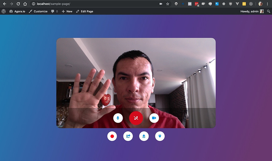Open the Howdy, admin account menu
Image resolution: width=272 pixels, height=161 pixels.
(x=252, y=11)
